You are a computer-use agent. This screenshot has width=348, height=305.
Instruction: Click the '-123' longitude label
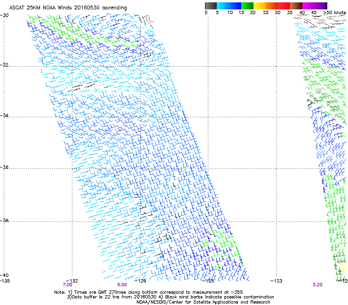277,281
